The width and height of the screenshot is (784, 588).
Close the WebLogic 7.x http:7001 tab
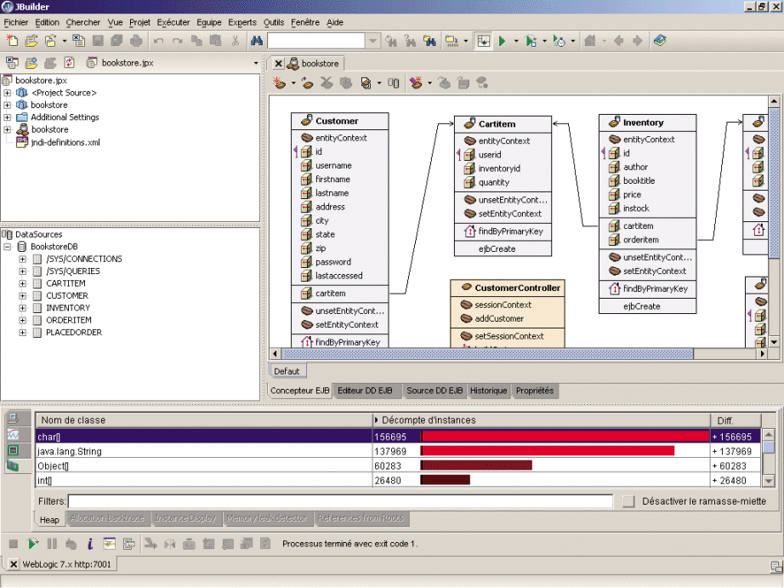pyautogui.click(x=14, y=564)
